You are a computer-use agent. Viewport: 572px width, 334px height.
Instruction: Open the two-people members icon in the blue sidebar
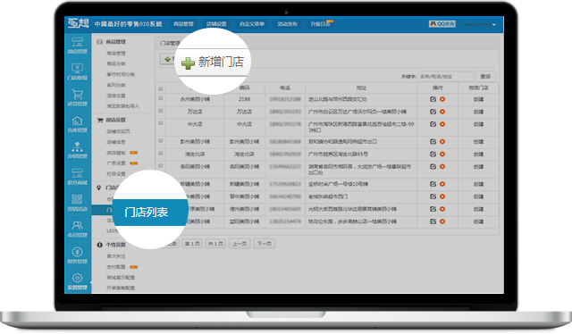click(77, 225)
